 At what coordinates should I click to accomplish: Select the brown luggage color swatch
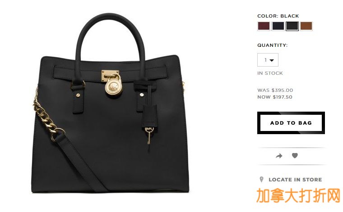pyautogui.click(x=306, y=26)
